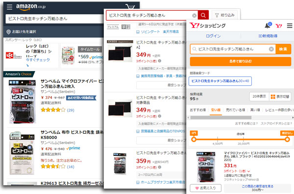Open the 'サンベルム マイクロファイバー' product title
The height and width of the screenshot is (194, 294).
[x=72, y=84]
